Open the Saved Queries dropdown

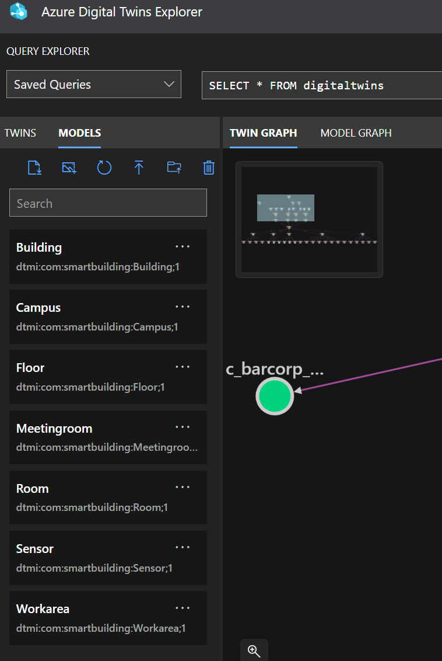[94, 84]
